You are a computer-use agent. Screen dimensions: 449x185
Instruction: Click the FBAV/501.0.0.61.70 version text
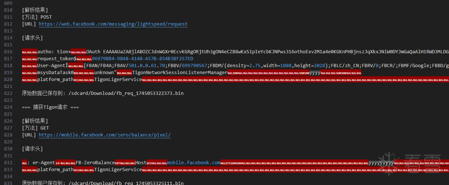click(x=140, y=66)
